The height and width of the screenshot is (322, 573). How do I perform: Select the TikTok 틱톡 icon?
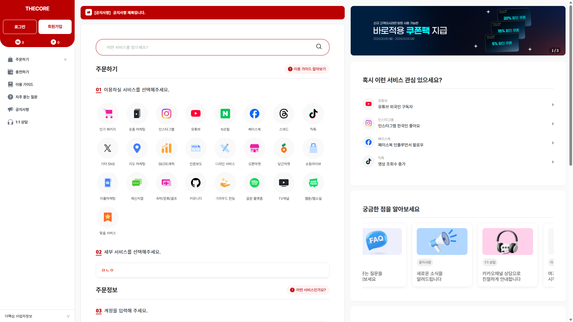(313, 114)
